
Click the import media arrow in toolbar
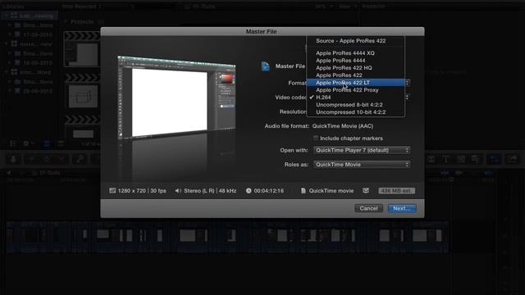click(14, 159)
